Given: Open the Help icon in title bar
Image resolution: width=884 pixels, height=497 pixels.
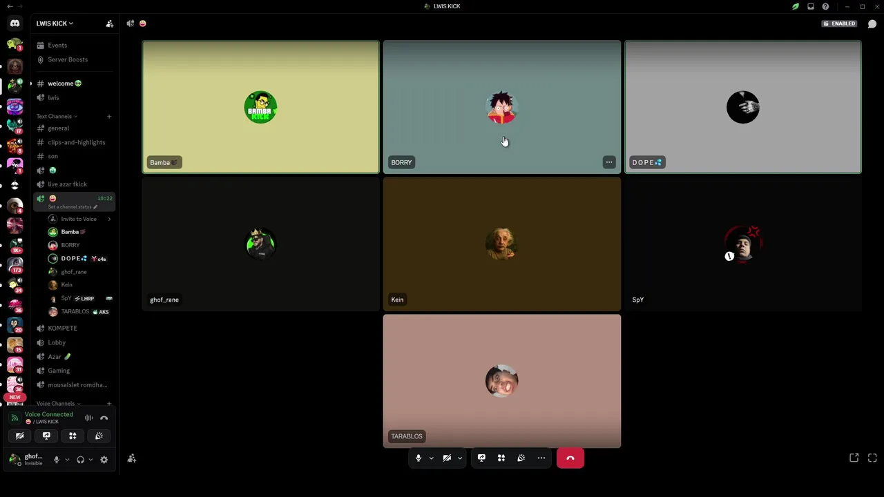Looking at the screenshot, I should point(825,6).
